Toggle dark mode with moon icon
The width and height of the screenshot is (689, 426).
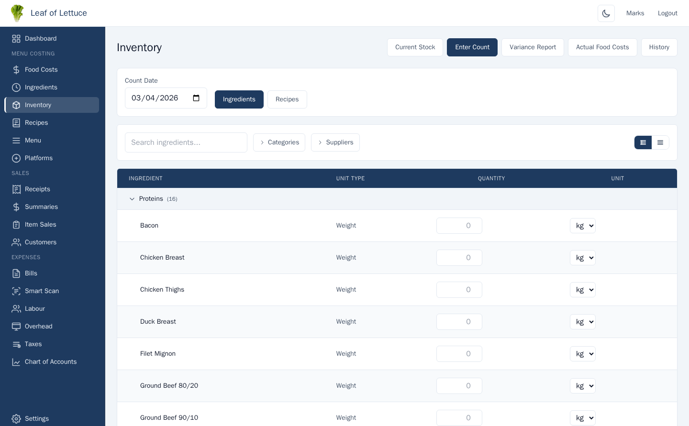click(x=606, y=13)
